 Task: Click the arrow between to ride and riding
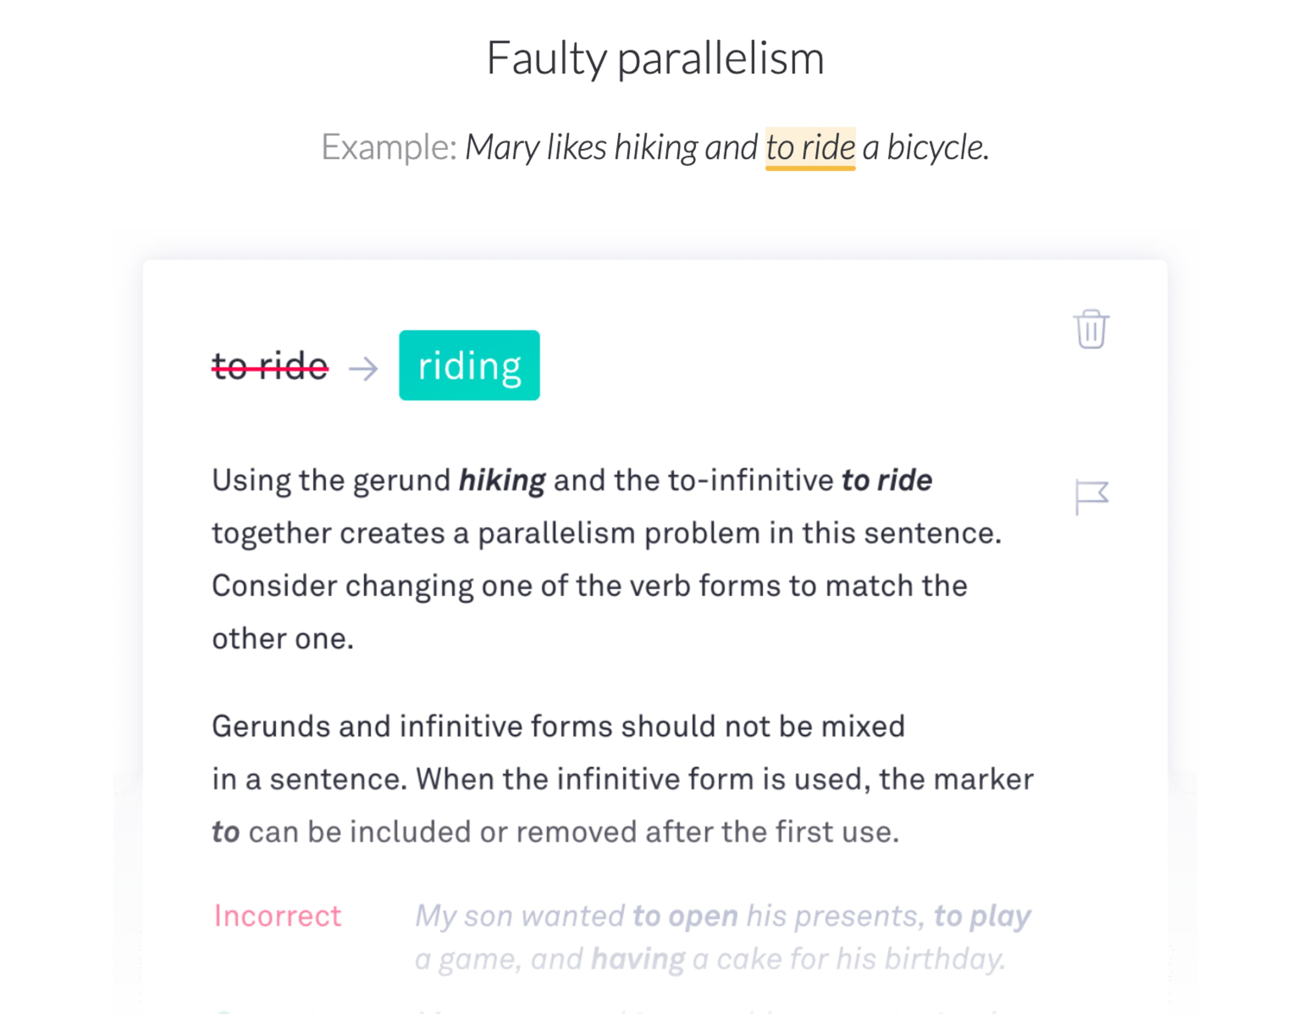(x=363, y=368)
